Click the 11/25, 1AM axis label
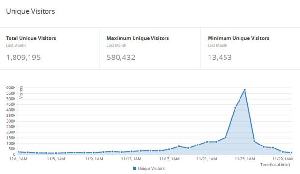This screenshot has height=174, width=300. coord(244,159)
